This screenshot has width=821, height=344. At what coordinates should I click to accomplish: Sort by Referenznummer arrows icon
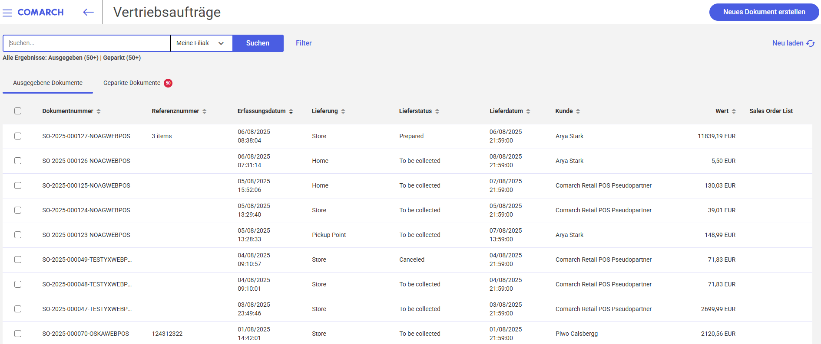click(205, 111)
